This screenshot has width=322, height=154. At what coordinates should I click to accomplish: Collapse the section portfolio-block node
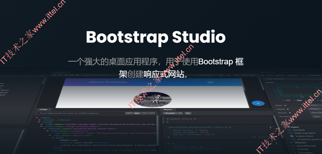(44, 129)
